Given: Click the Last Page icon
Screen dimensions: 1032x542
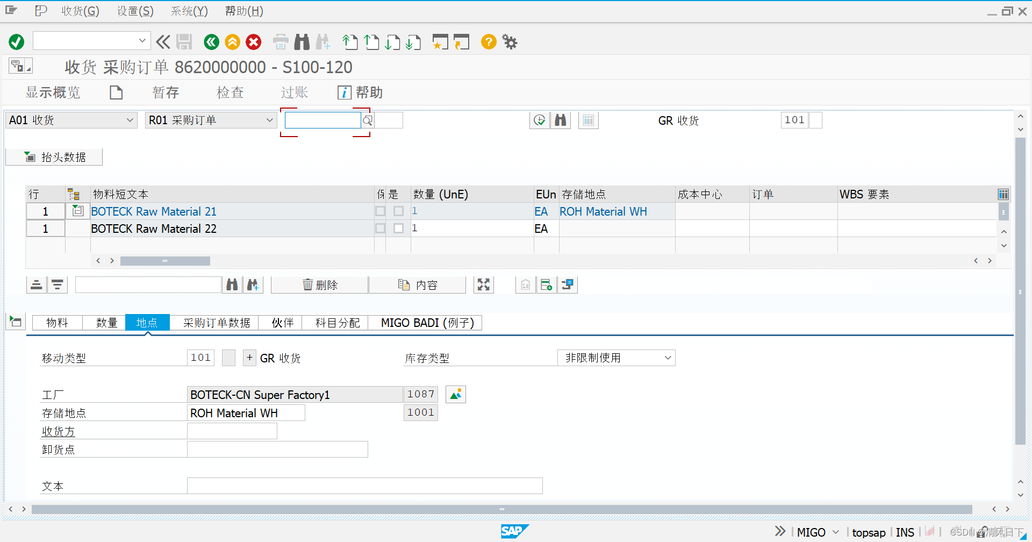Looking at the screenshot, I should pos(413,42).
